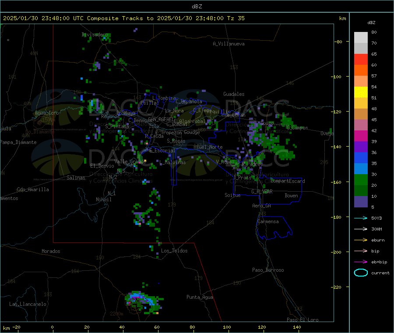Click the magenta eb+bip arrow legend icon
The image size is (394, 333).
pyautogui.click(x=361, y=262)
